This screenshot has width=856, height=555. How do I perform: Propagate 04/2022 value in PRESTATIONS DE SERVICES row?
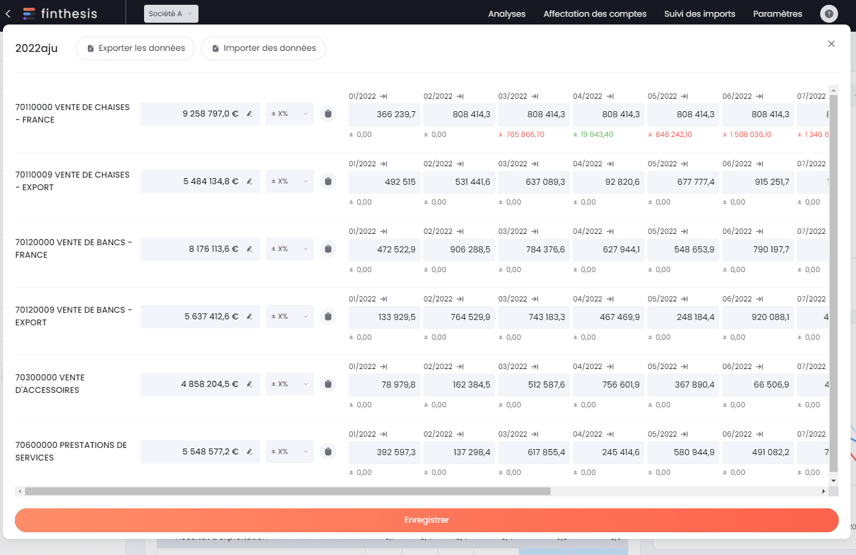pyautogui.click(x=610, y=434)
